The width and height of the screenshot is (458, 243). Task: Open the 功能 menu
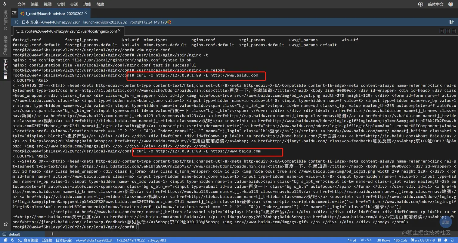click(87, 4)
